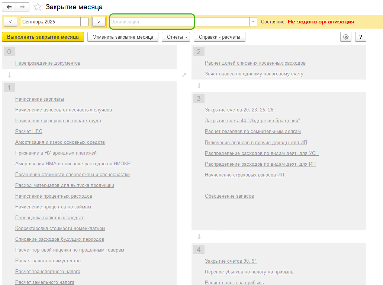Click the forward navigation arrow

[22, 7]
